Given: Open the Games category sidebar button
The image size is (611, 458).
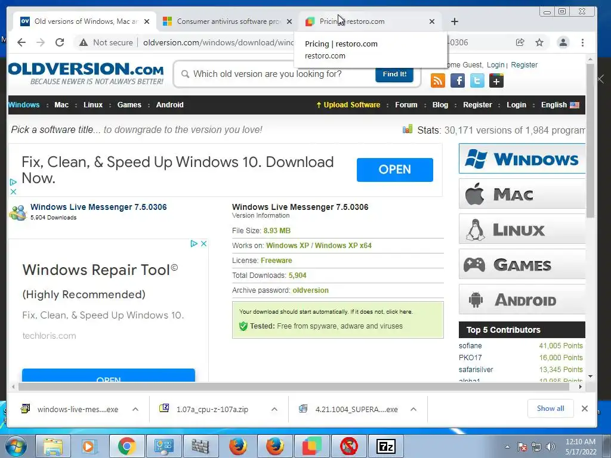Looking at the screenshot, I should (521, 264).
